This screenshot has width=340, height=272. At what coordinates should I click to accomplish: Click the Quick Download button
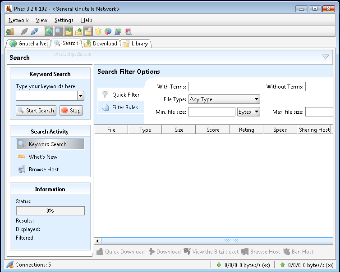tap(120, 252)
